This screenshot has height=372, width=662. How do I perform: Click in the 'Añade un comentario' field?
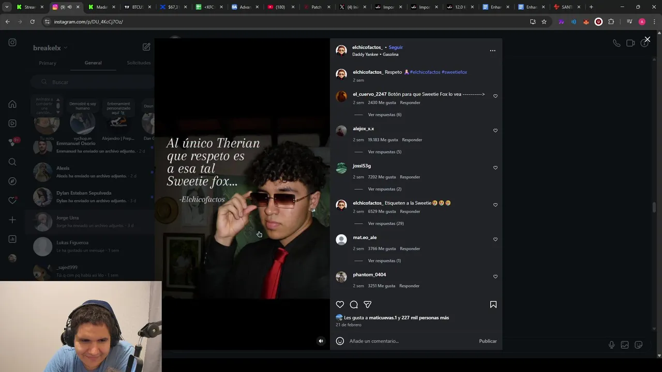point(411,341)
